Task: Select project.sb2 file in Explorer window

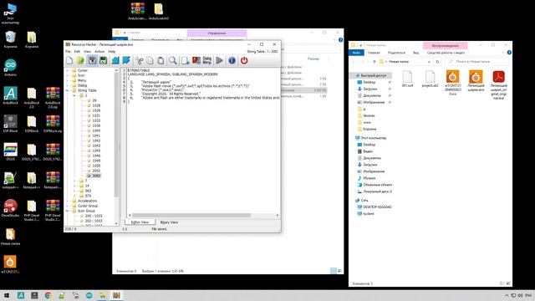Action: pyautogui.click(x=430, y=79)
